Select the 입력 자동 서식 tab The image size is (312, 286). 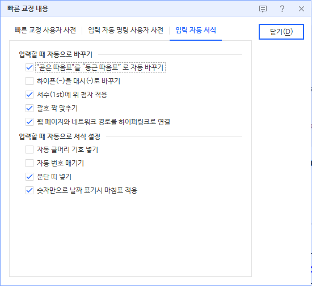point(196,30)
